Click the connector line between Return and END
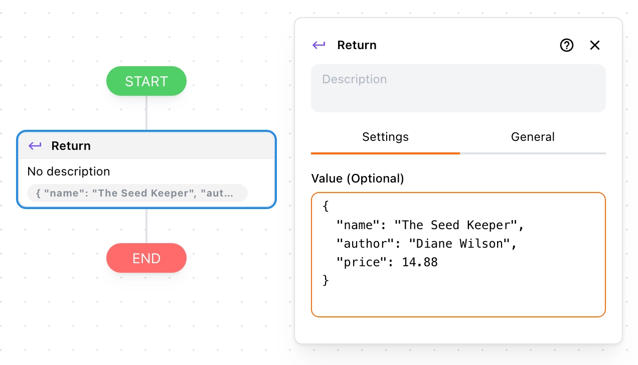 click(x=146, y=226)
